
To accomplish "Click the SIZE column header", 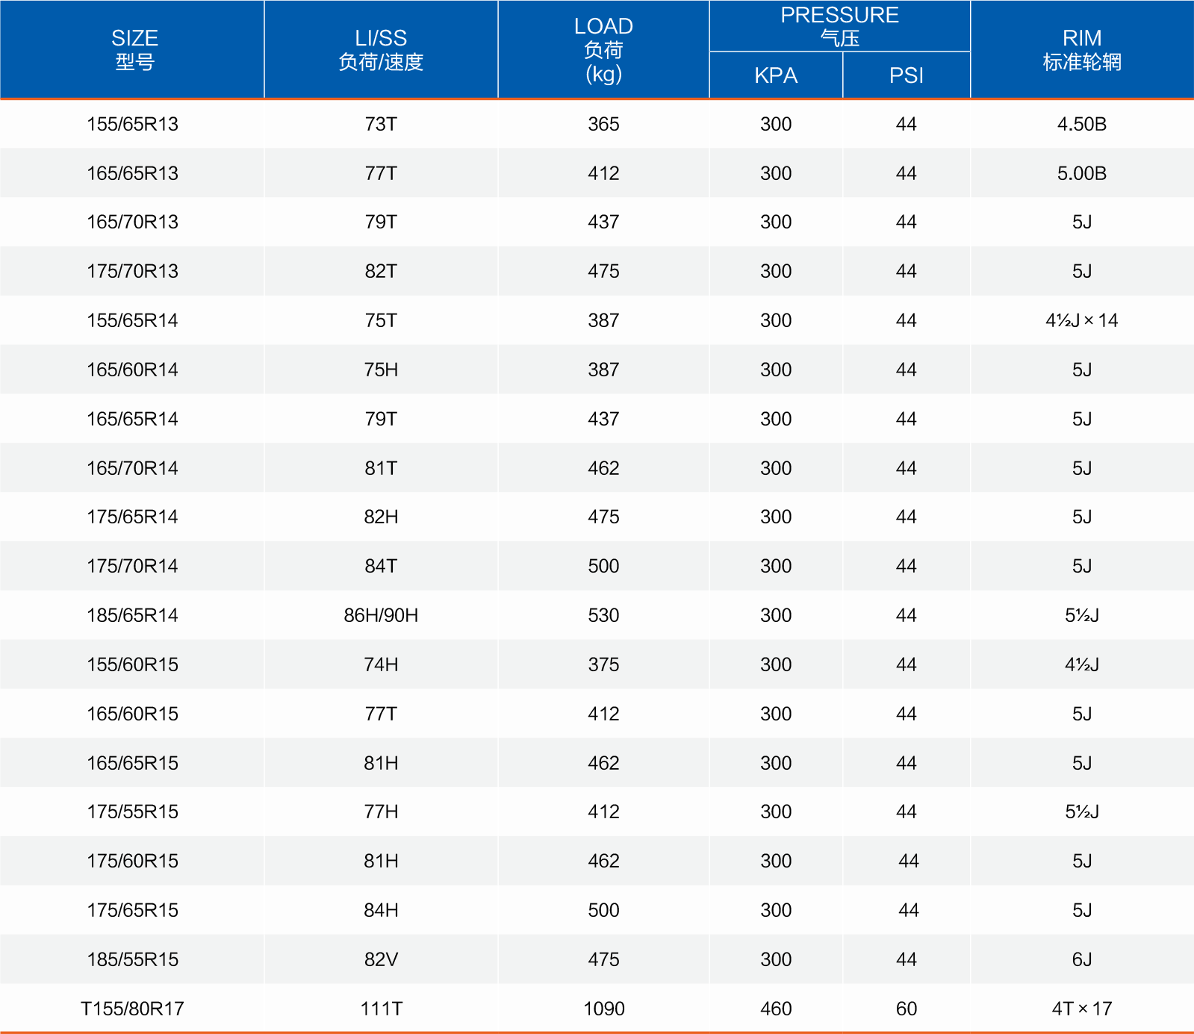I will pyautogui.click(x=134, y=49).
